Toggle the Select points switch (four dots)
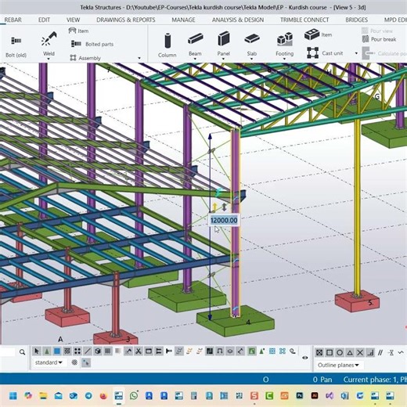 (x=77, y=351)
